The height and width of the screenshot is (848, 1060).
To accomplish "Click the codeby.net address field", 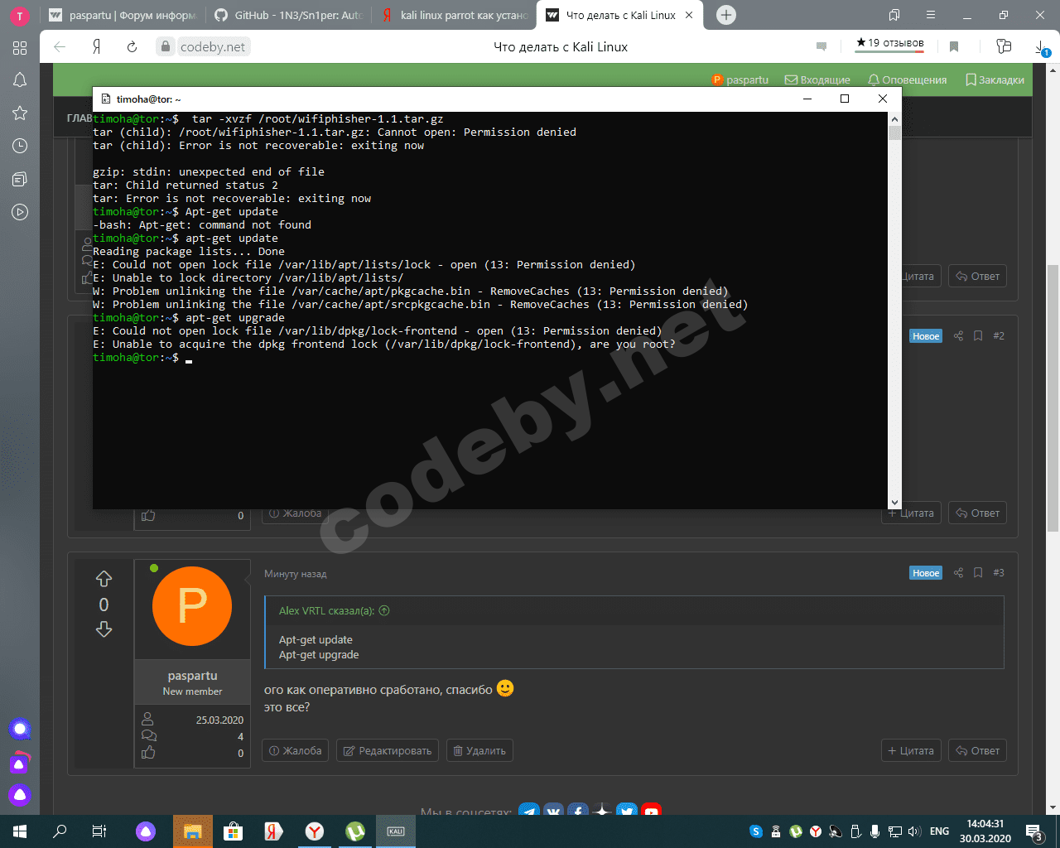I will (213, 47).
